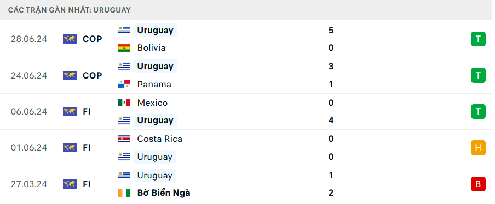
Task: Click the Costa Rica flag icon
Action: [124, 139]
